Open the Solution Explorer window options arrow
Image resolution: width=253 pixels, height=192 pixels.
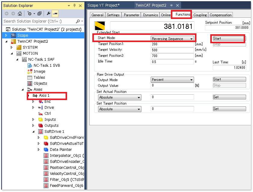coord(69,6)
